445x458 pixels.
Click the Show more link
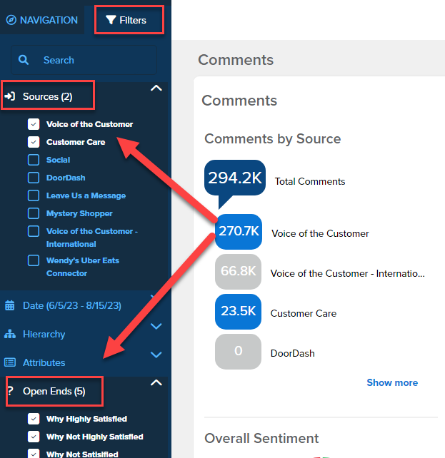392,382
